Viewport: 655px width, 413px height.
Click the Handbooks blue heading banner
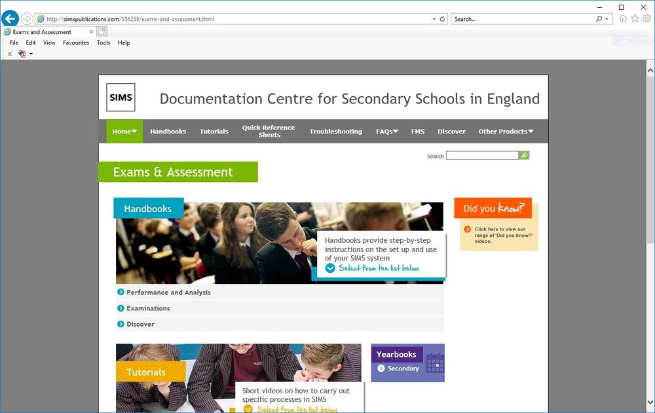coord(148,208)
